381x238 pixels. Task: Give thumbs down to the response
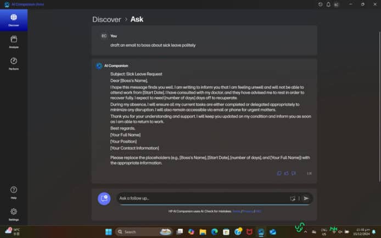pyautogui.click(x=294, y=173)
